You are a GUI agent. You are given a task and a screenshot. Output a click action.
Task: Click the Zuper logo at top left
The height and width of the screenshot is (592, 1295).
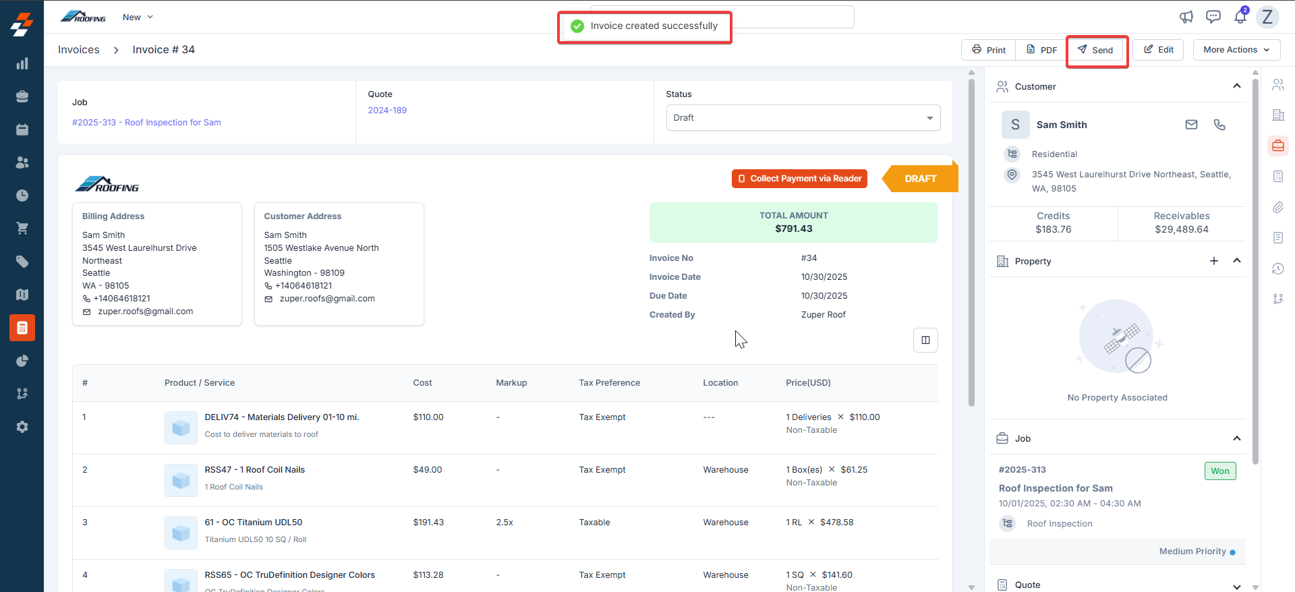click(x=22, y=24)
